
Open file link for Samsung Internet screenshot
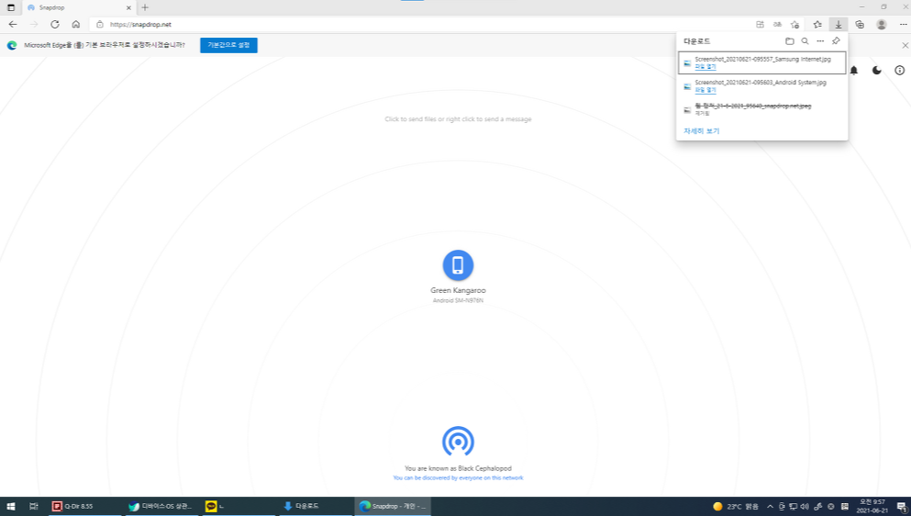[705, 67]
